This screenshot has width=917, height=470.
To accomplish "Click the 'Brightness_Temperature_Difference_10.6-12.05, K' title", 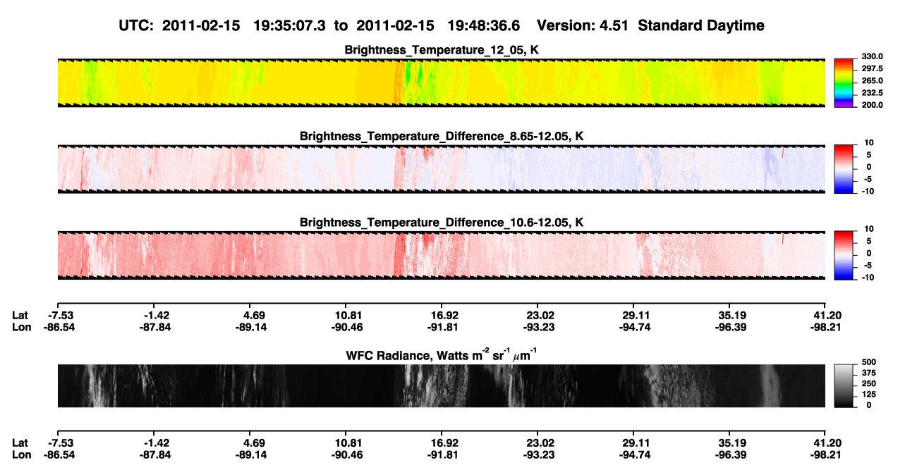I will coord(442,223).
